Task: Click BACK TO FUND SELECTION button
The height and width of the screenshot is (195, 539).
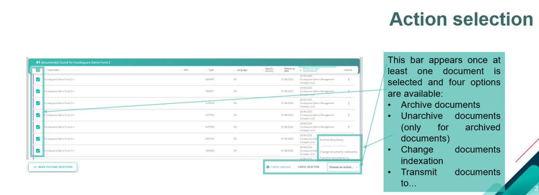Action: click(53, 167)
